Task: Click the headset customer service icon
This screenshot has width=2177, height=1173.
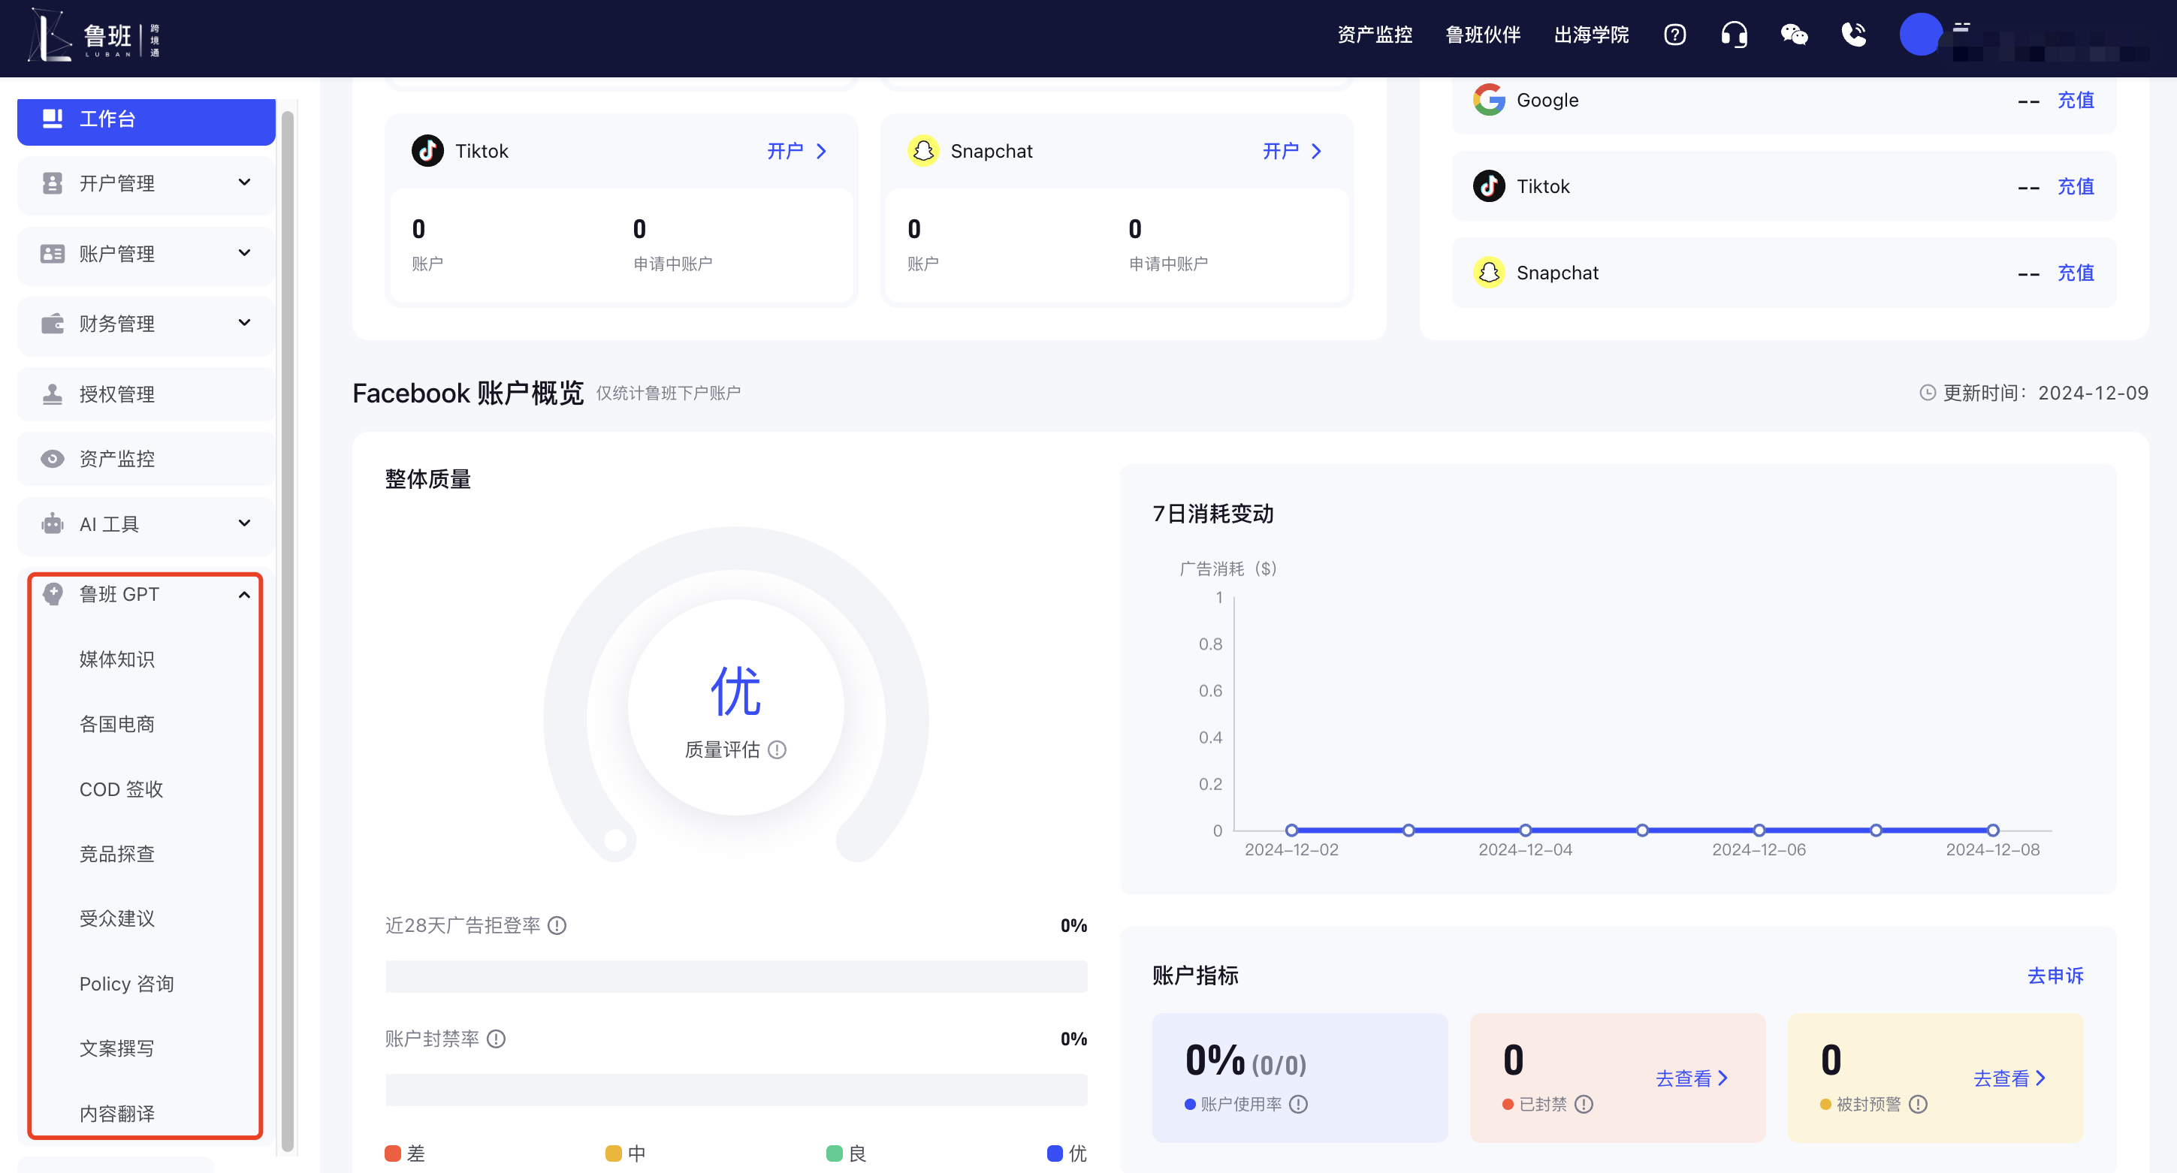Action: point(1733,35)
